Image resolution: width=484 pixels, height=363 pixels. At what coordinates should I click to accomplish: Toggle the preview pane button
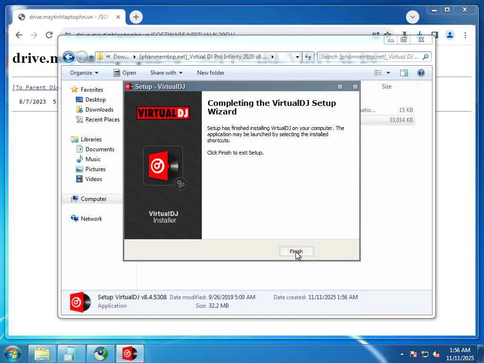click(x=404, y=73)
